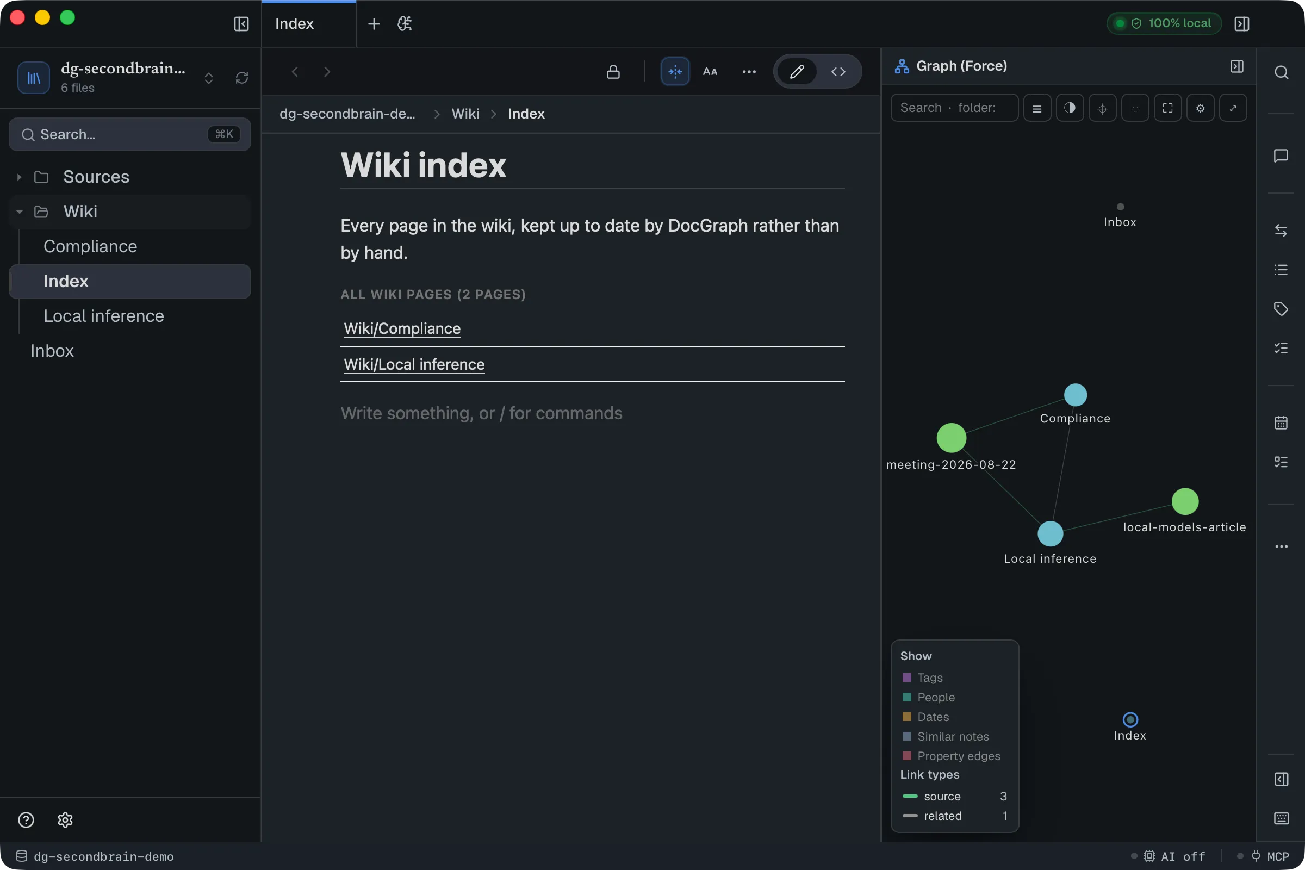Navigate back with left arrow
Screen dimensions: 1305x870
[295, 72]
